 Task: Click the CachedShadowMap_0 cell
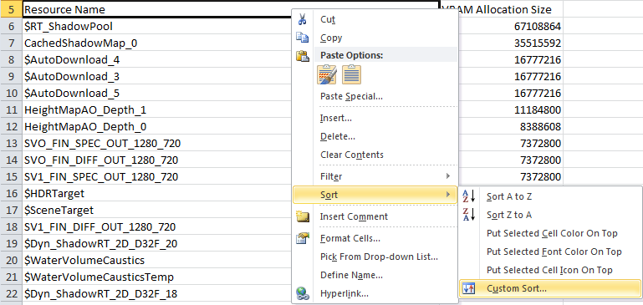pos(156,43)
